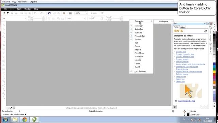Open Windows Explorer from the taskbar
Screen dimensions: 218x123
(x=15, y=120)
